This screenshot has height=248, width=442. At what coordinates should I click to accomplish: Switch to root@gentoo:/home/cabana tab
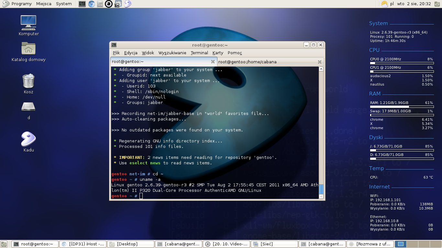[x=270, y=62]
